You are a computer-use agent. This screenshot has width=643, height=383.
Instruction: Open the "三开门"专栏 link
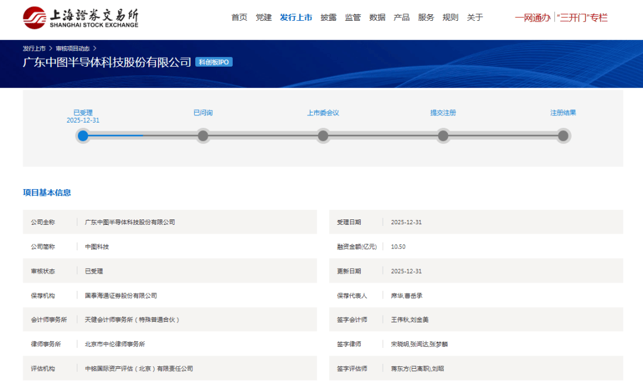[582, 18]
